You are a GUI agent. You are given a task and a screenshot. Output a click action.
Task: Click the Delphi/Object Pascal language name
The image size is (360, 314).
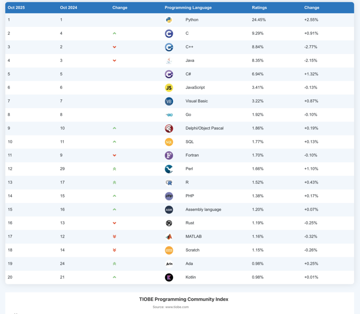(204, 128)
